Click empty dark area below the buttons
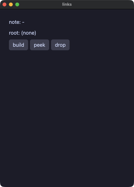This screenshot has width=134, height=187. pyautogui.click(x=67, y=113)
